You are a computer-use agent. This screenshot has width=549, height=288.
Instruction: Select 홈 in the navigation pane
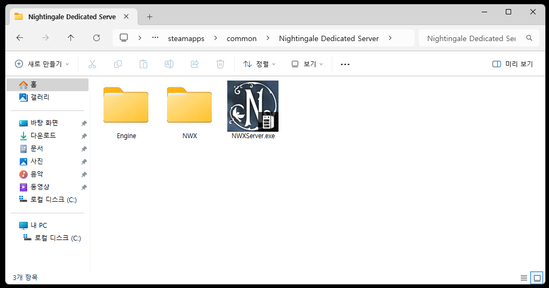[47, 85]
